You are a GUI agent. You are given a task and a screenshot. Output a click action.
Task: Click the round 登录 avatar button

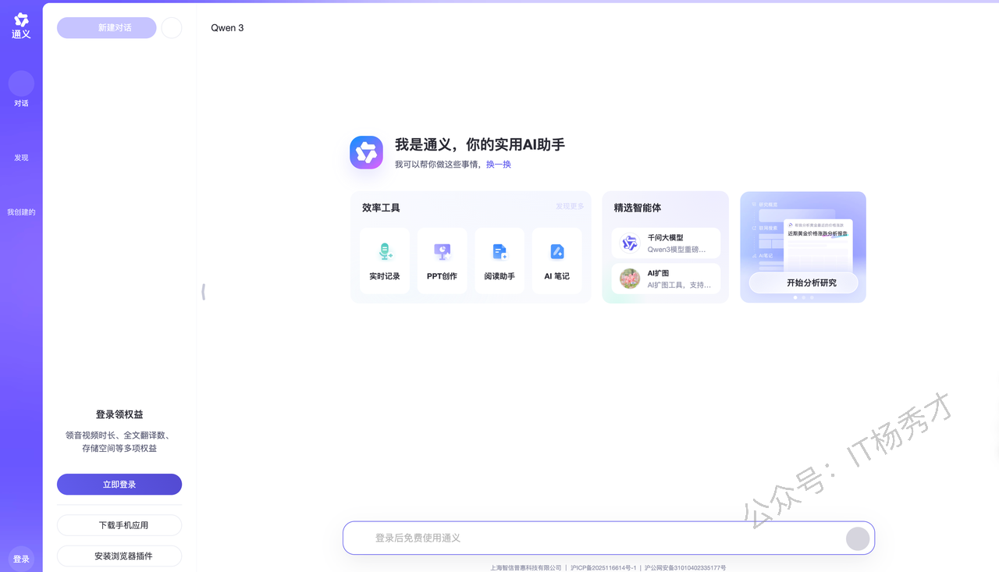coord(21,559)
